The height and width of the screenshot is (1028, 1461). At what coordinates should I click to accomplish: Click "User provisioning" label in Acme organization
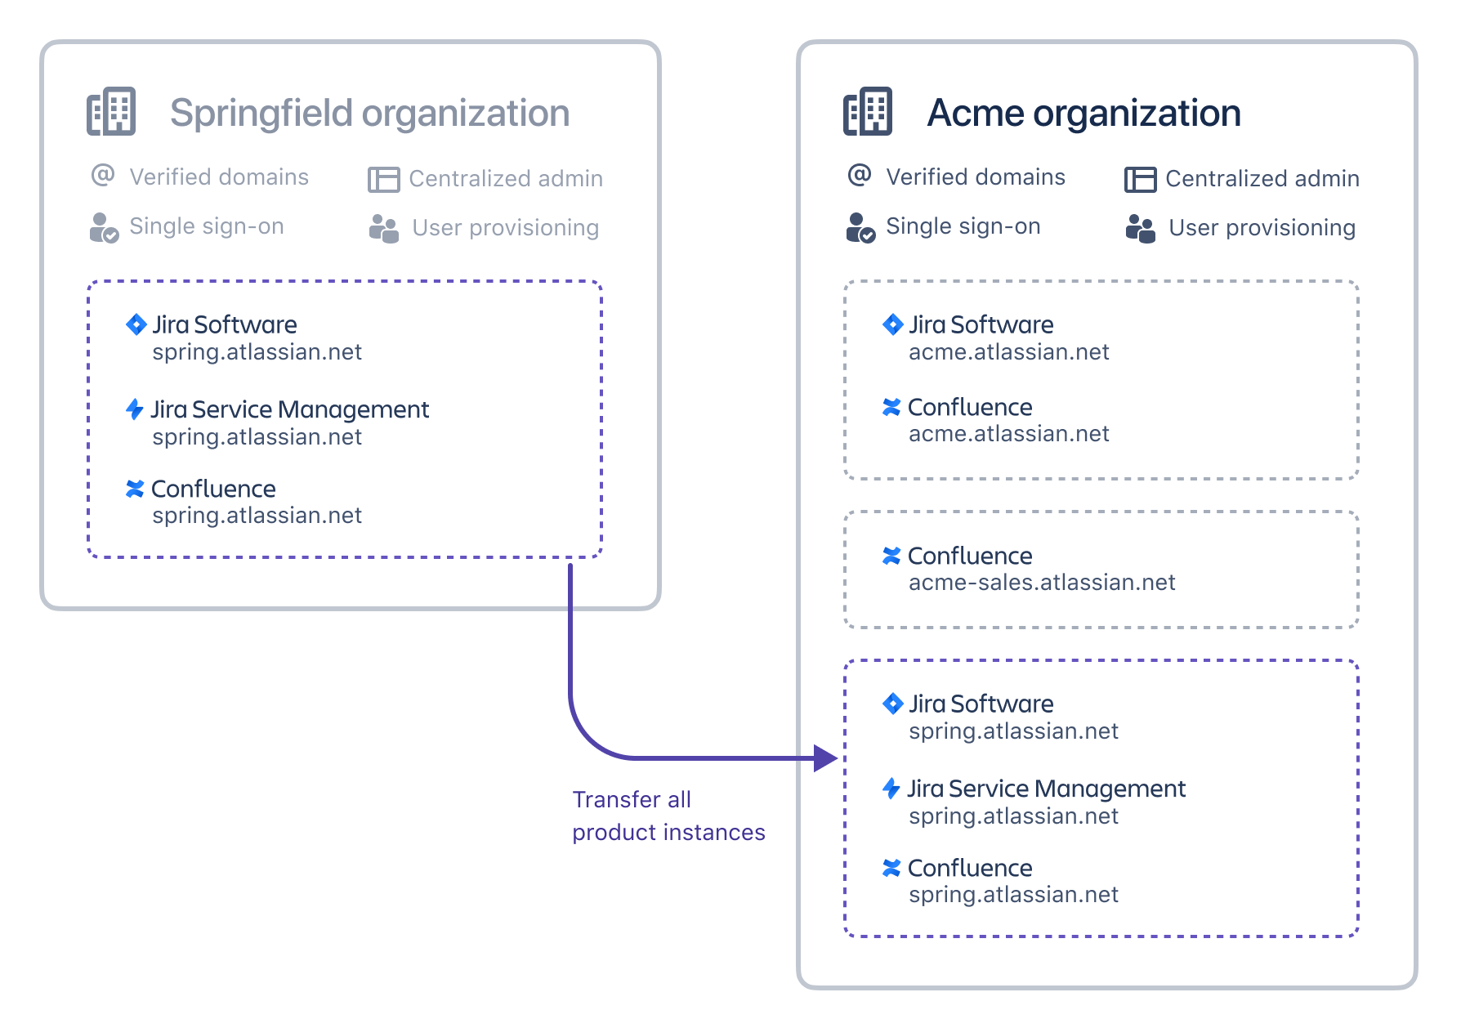[x=1262, y=228]
